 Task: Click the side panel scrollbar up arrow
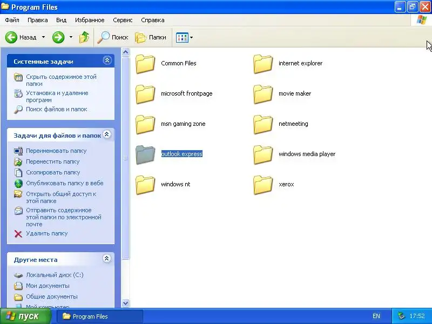pos(125,52)
